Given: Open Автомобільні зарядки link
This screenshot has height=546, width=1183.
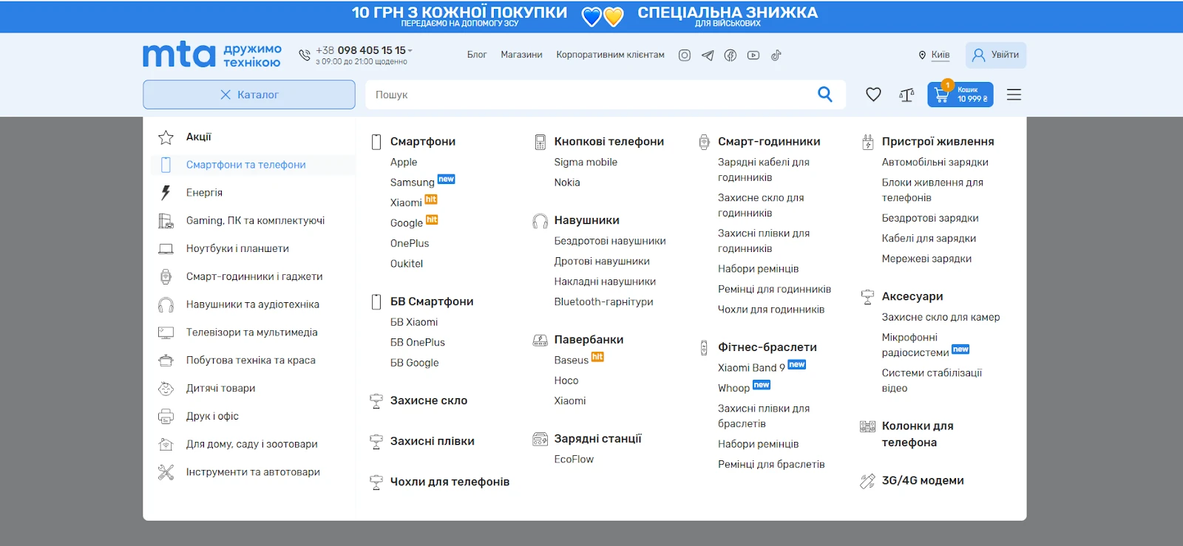Looking at the screenshot, I should click(935, 163).
